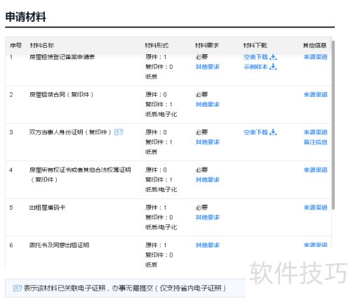Click 材料下载 column header

[255, 45]
